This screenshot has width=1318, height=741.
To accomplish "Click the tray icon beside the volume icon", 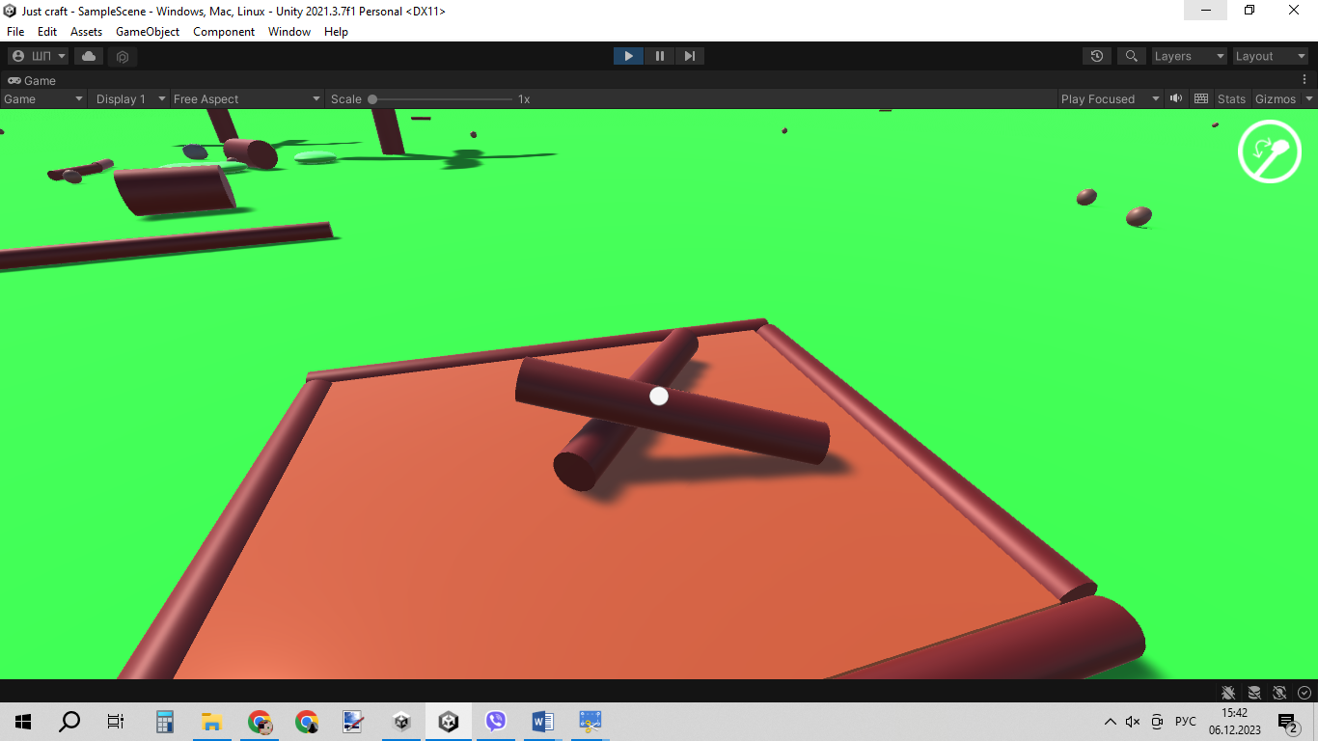I will 1157,722.
